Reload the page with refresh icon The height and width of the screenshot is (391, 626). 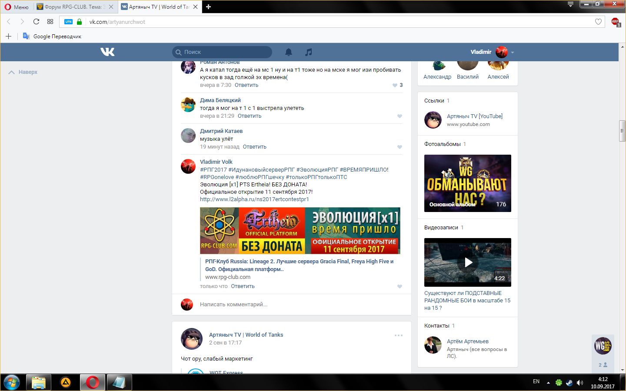(x=36, y=22)
